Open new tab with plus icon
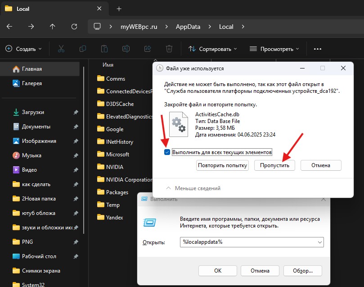 pyautogui.click(x=119, y=9)
